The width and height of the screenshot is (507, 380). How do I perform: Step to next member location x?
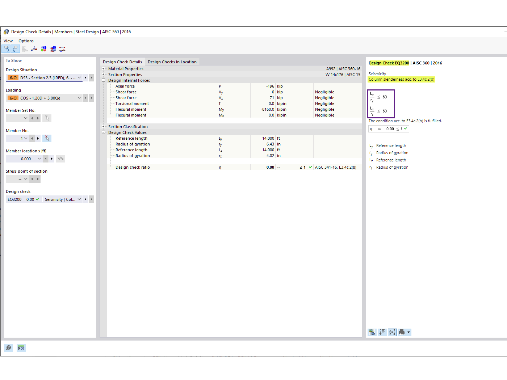coord(52,159)
